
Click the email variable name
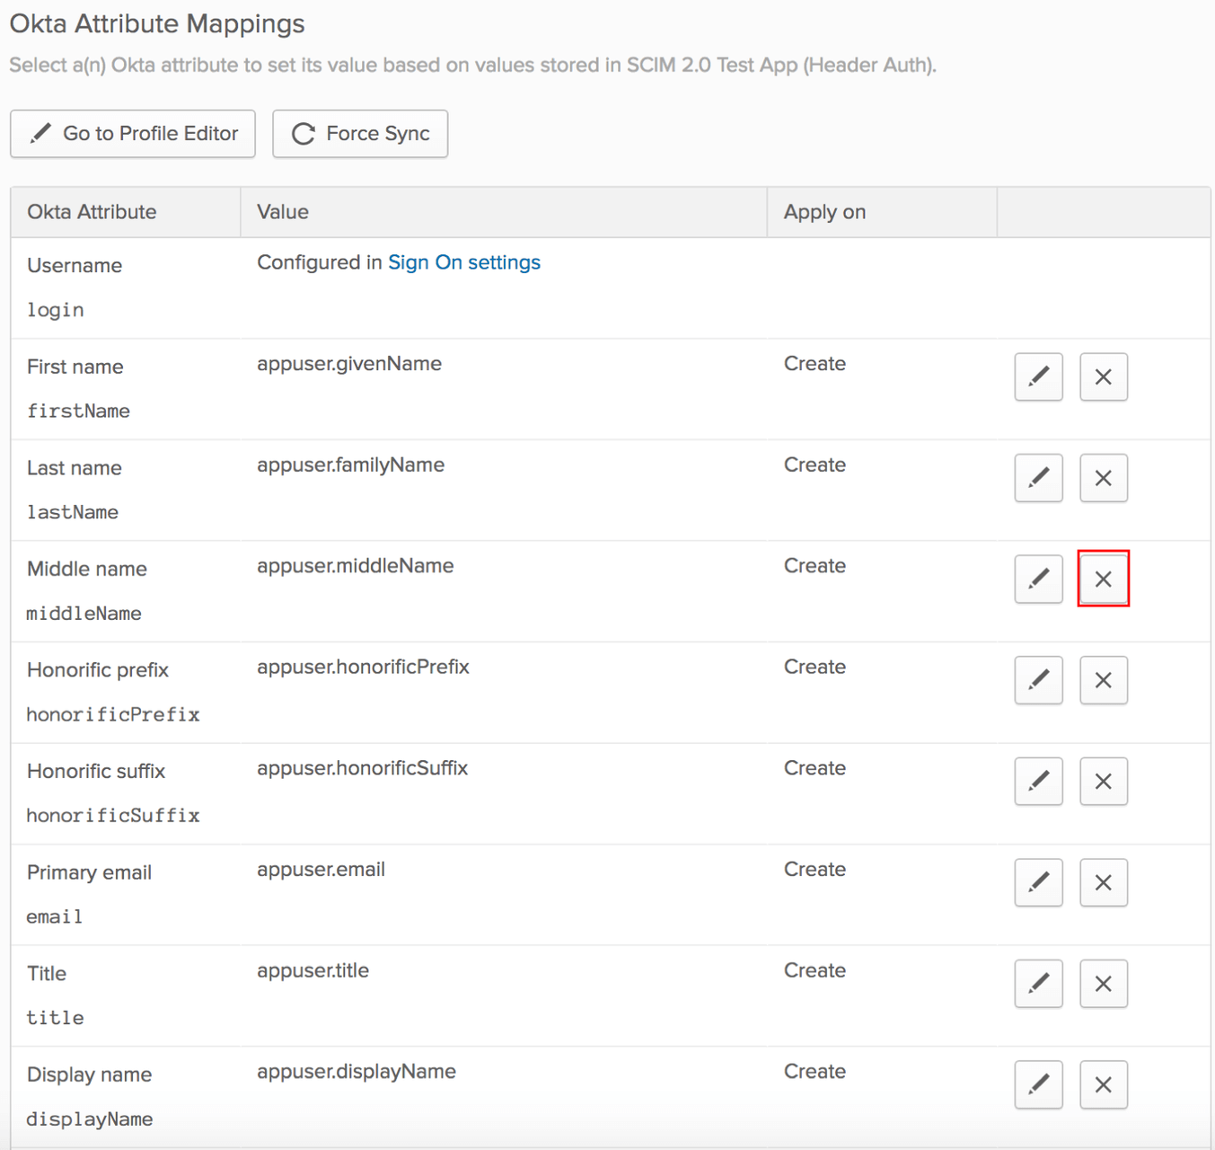pyautogui.click(x=55, y=917)
